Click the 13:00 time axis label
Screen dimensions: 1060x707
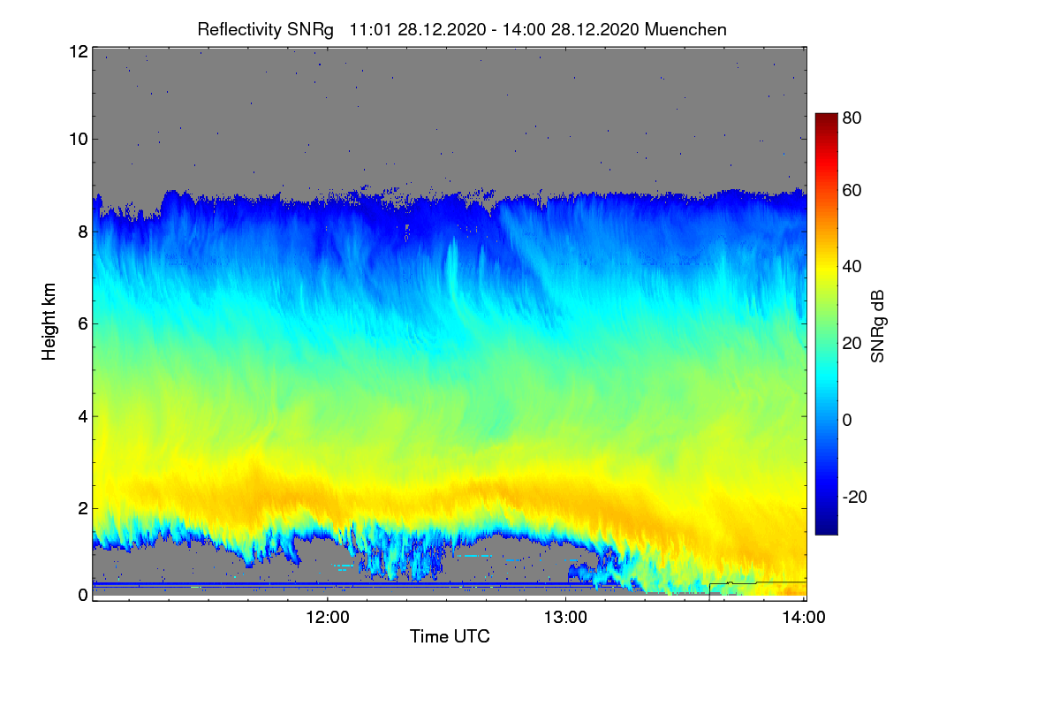tap(565, 619)
